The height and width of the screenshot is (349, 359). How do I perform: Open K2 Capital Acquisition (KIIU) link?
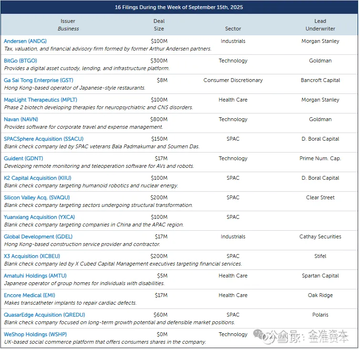click(x=38, y=178)
